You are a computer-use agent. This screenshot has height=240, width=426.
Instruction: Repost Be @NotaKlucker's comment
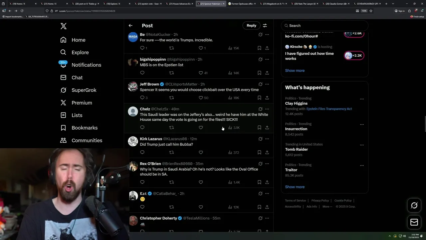pos(171,48)
